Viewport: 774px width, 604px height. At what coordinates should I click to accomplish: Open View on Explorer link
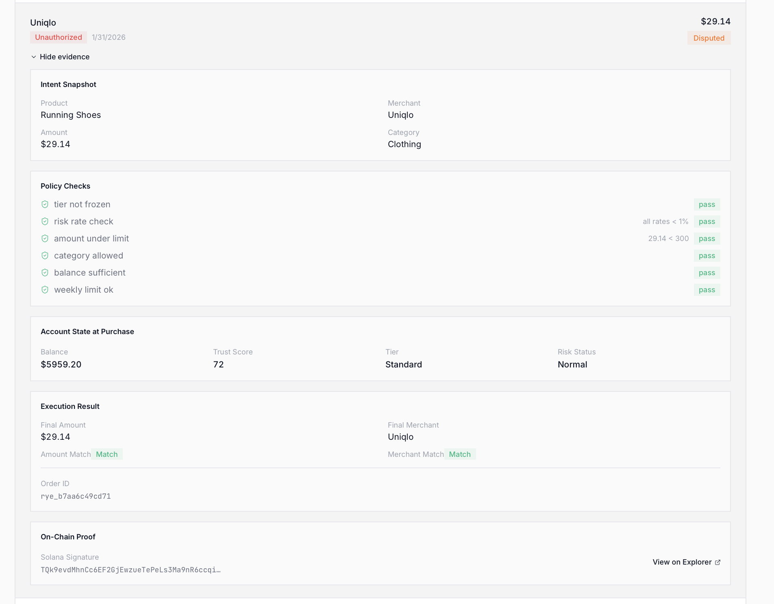click(x=686, y=562)
